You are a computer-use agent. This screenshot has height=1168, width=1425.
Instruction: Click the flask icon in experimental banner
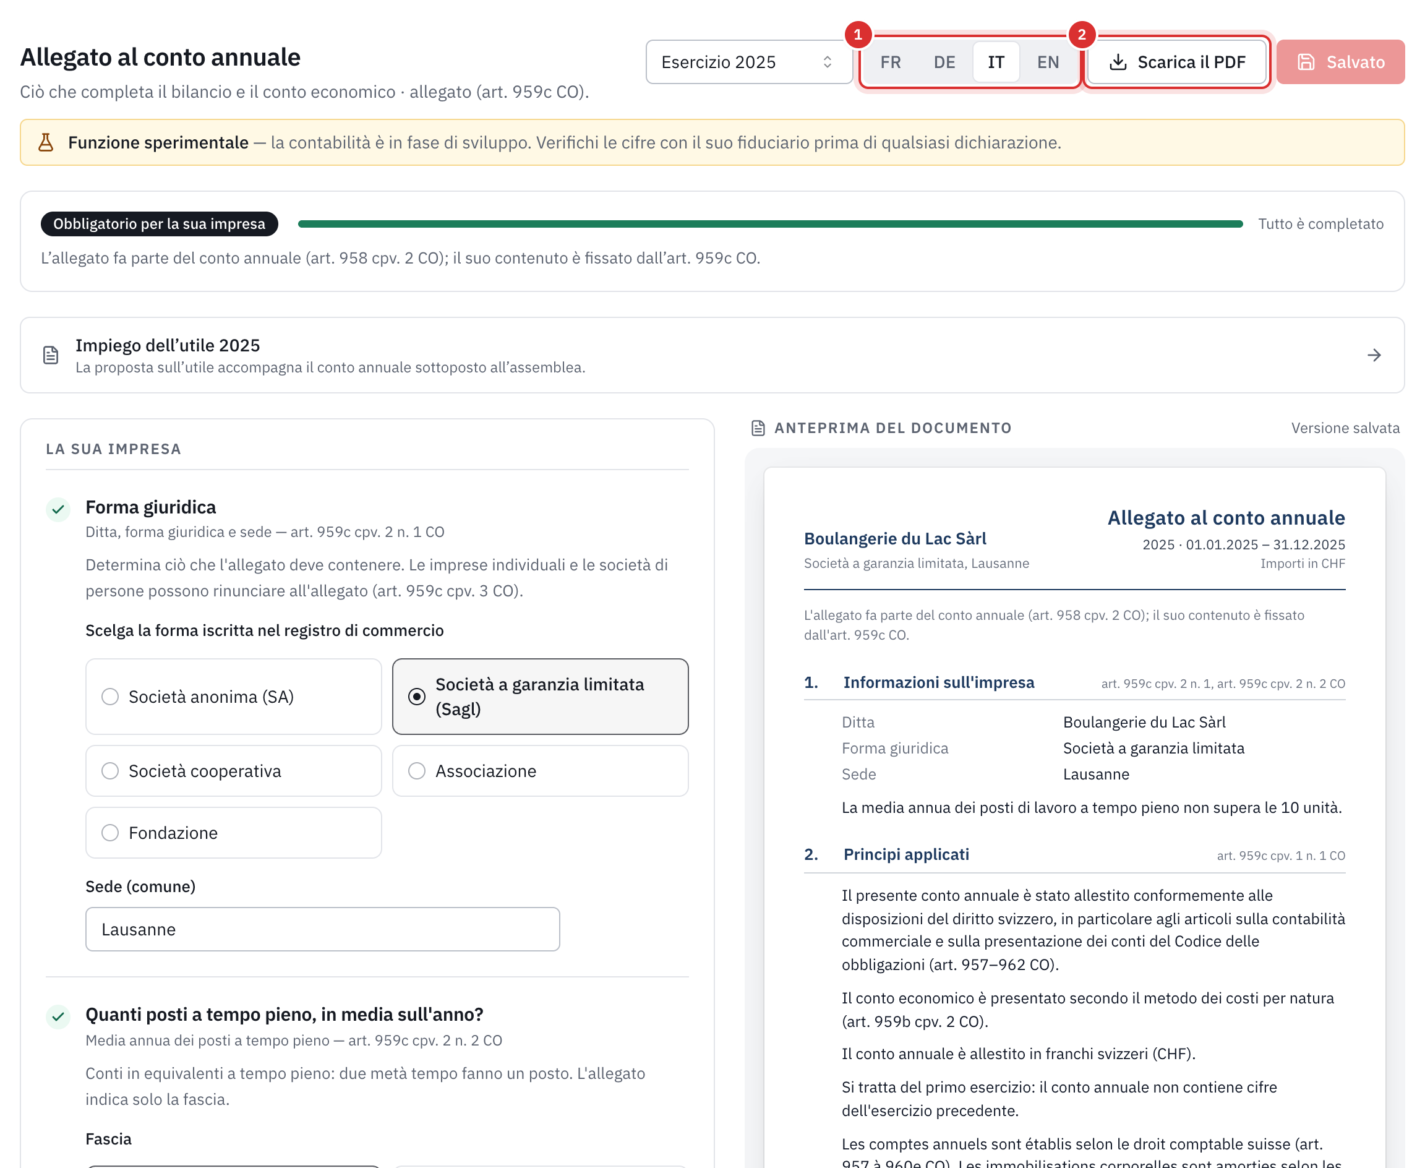(x=46, y=143)
